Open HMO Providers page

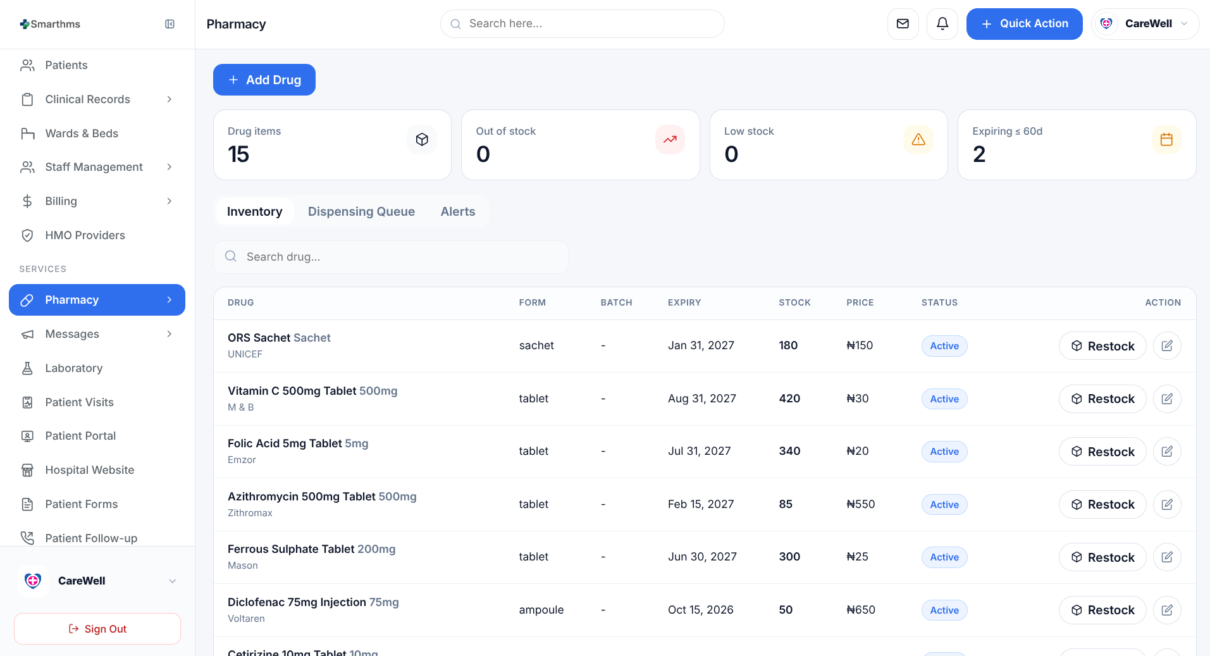[97, 235]
